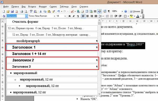Click the Print icon in toolbar
The image size is (158, 101).
point(22,11)
